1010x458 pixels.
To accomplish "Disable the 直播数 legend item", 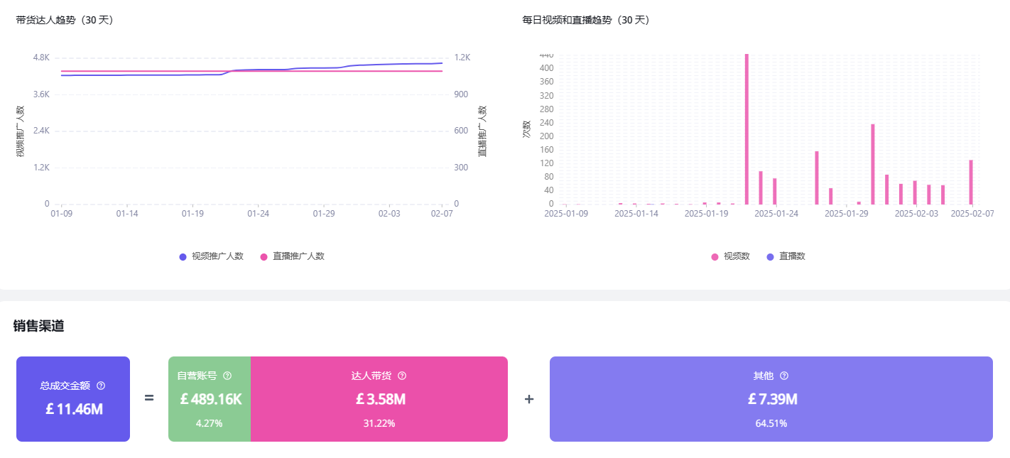I will 786,256.
